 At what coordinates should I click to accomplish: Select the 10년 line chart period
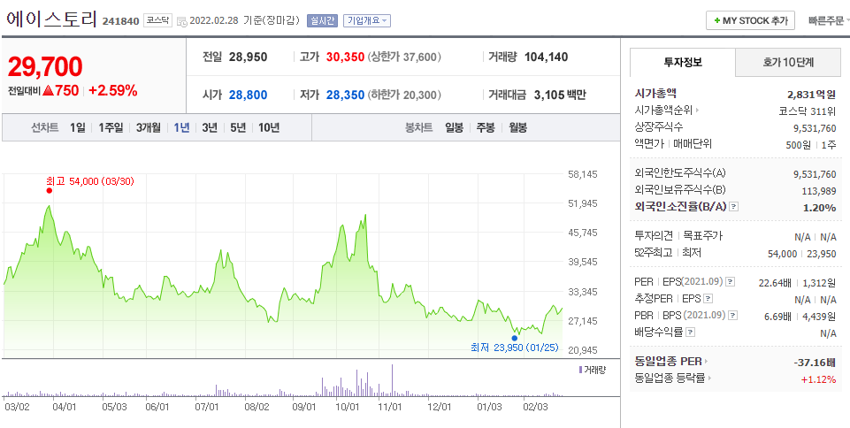(269, 128)
